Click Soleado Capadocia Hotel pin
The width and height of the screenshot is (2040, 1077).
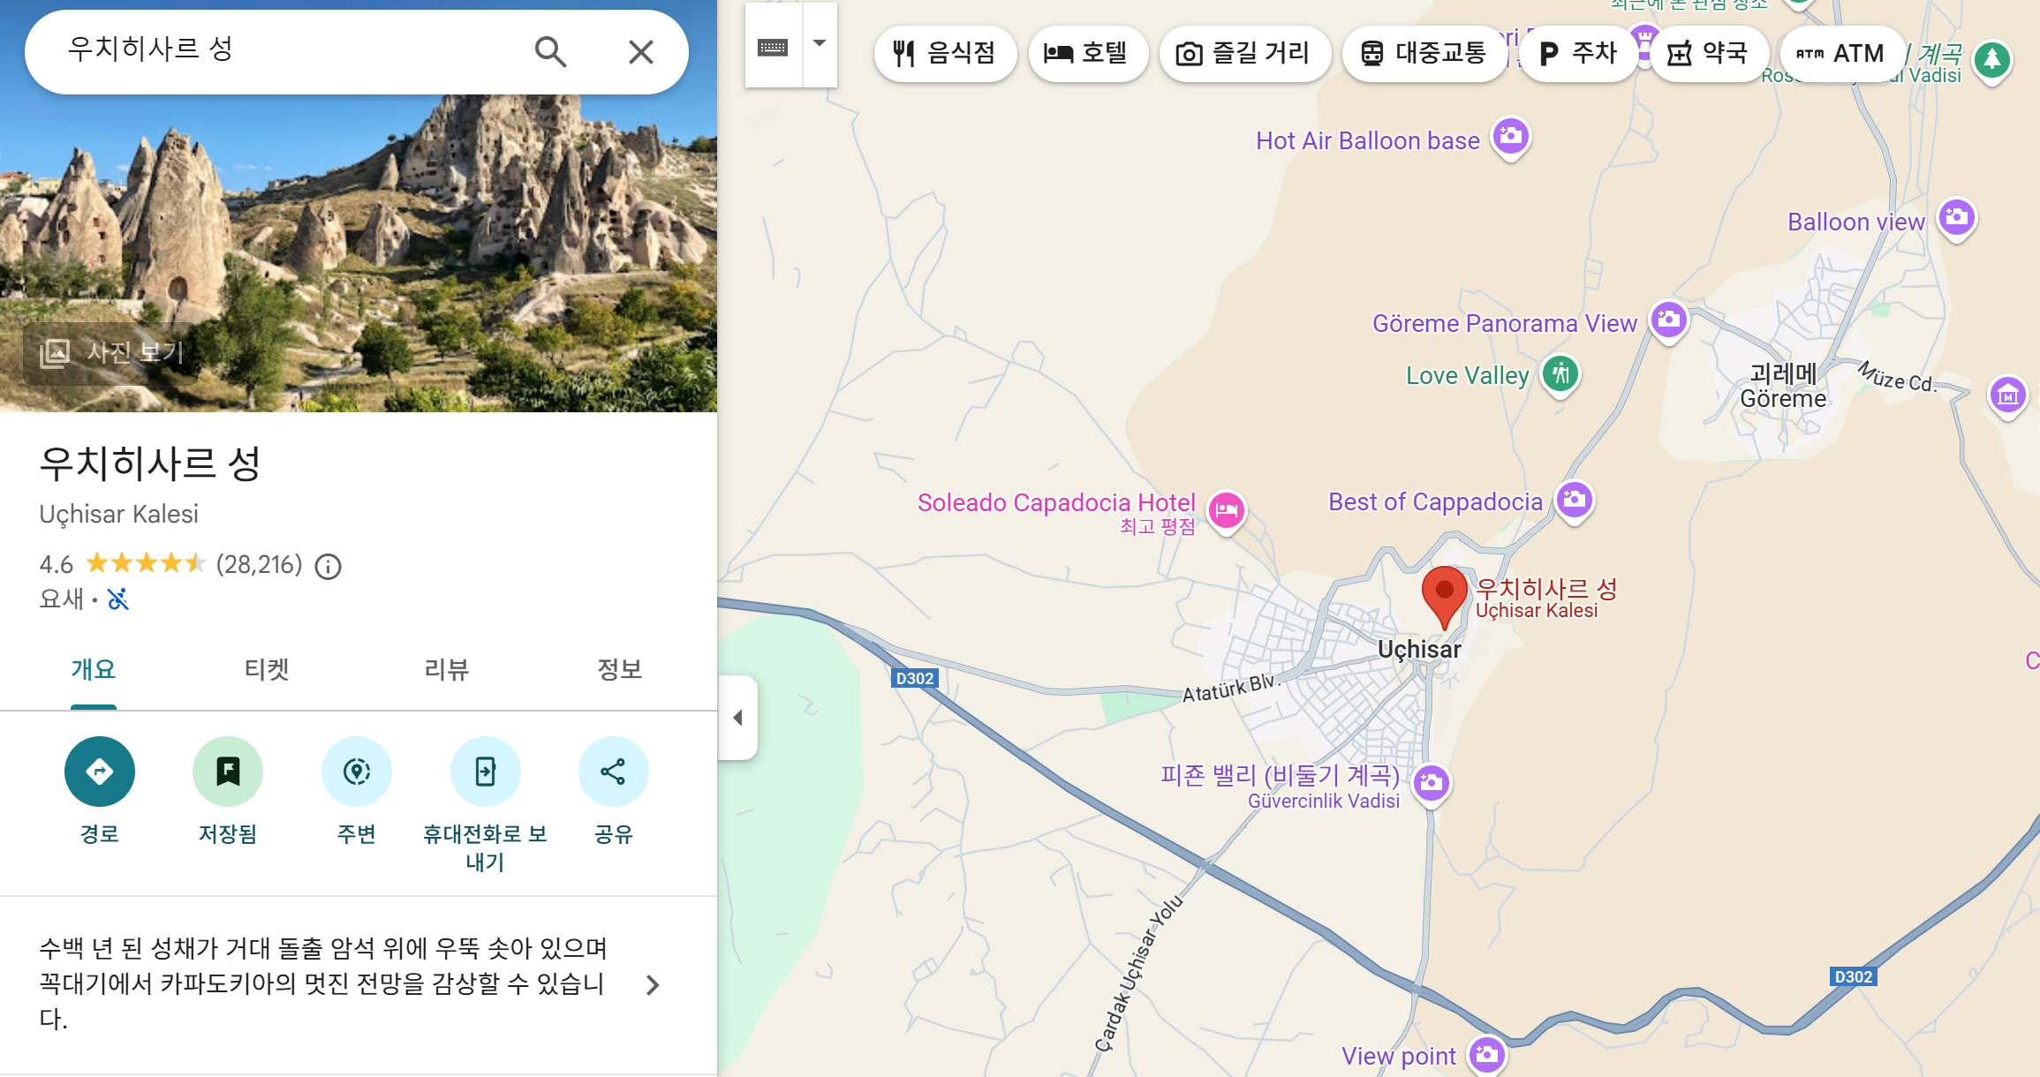(x=1227, y=509)
